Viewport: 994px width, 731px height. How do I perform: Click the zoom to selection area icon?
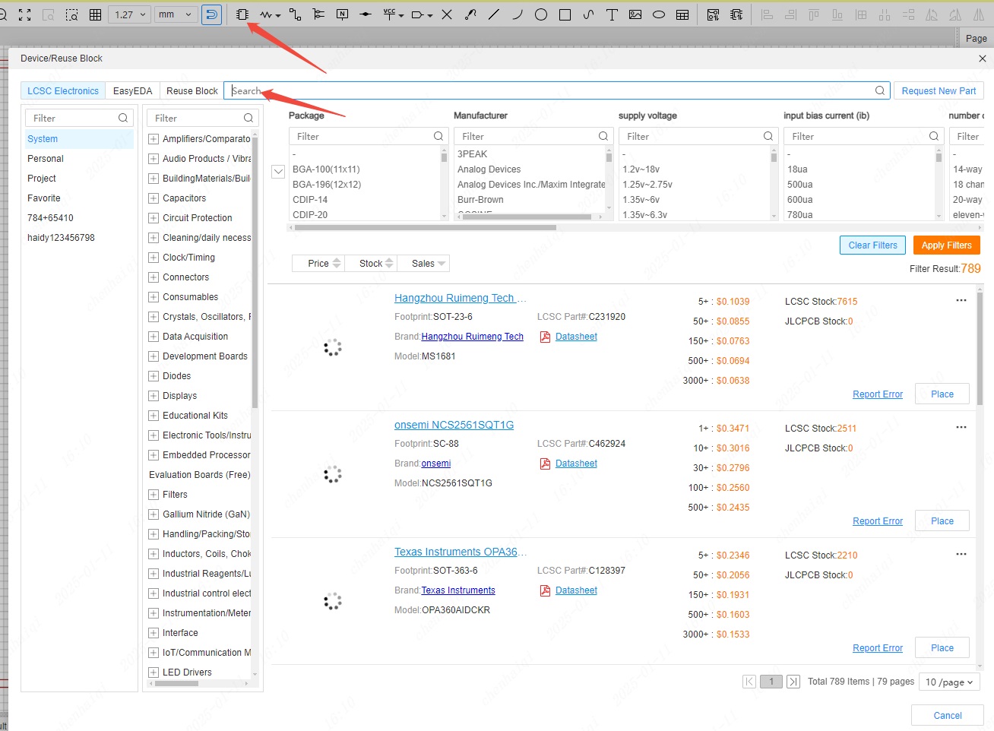click(x=72, y=14)
